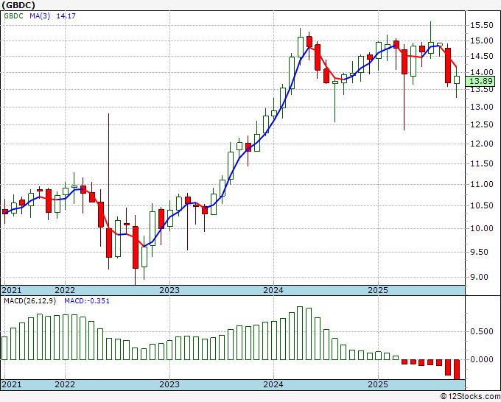
Task: Click the 0.500 MACD axis label
Action: pyautogui.click(x=482, y=332)
